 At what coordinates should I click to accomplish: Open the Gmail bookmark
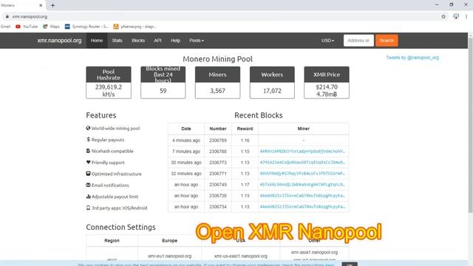click(5, 27)
